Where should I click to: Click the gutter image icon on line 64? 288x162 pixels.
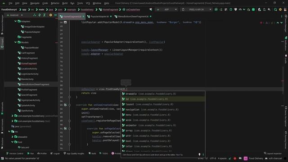click(x=65, y=22)
